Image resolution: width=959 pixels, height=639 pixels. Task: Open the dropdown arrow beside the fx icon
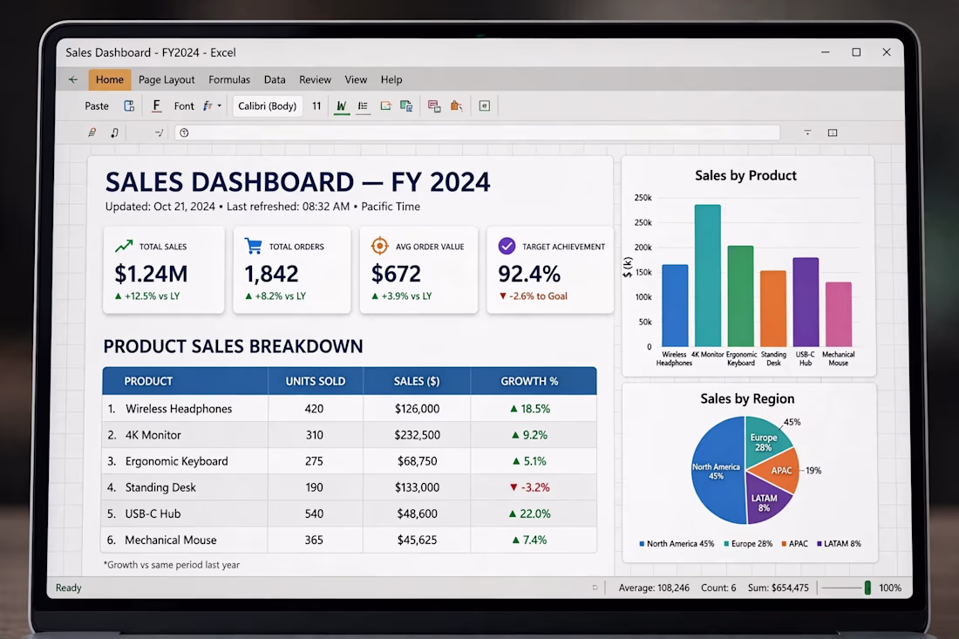pos(220,105)
